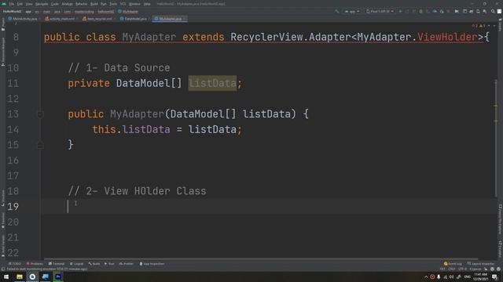The height and width of the screenshot is (282, 503).
Task: Open the account icon at toolbar's far right
Action: coord(499,11)
